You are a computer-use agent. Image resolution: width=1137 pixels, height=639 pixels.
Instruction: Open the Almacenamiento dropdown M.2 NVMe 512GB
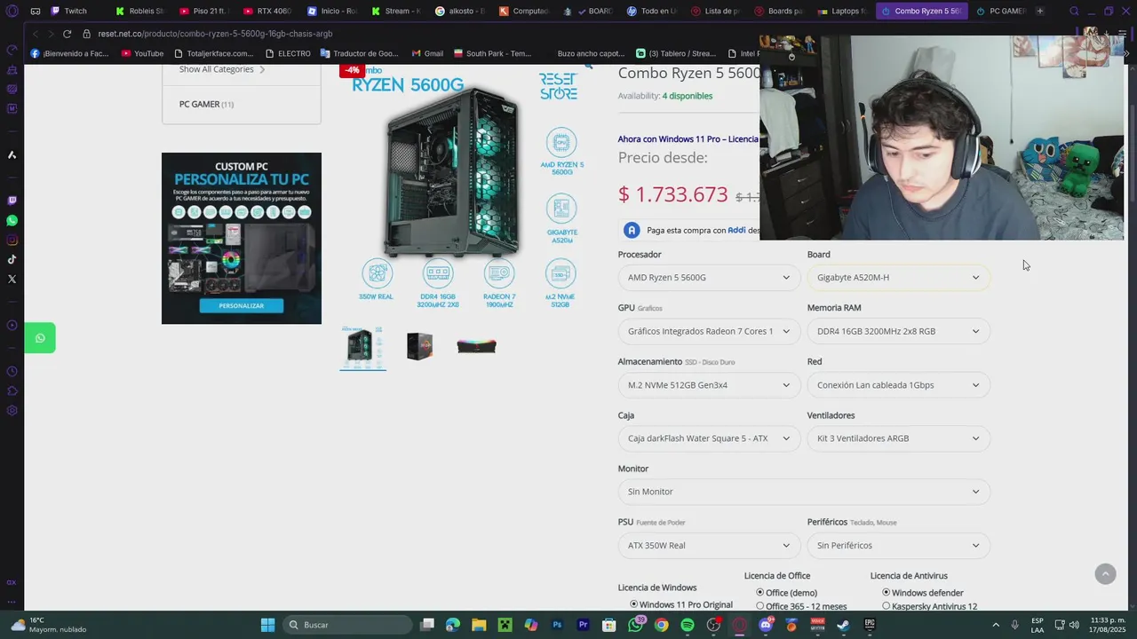[x=709, y=385]
